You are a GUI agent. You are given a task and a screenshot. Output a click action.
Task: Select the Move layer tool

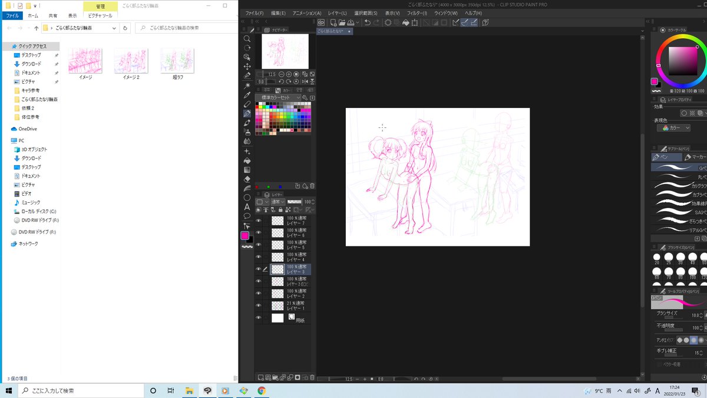(247, 67)
